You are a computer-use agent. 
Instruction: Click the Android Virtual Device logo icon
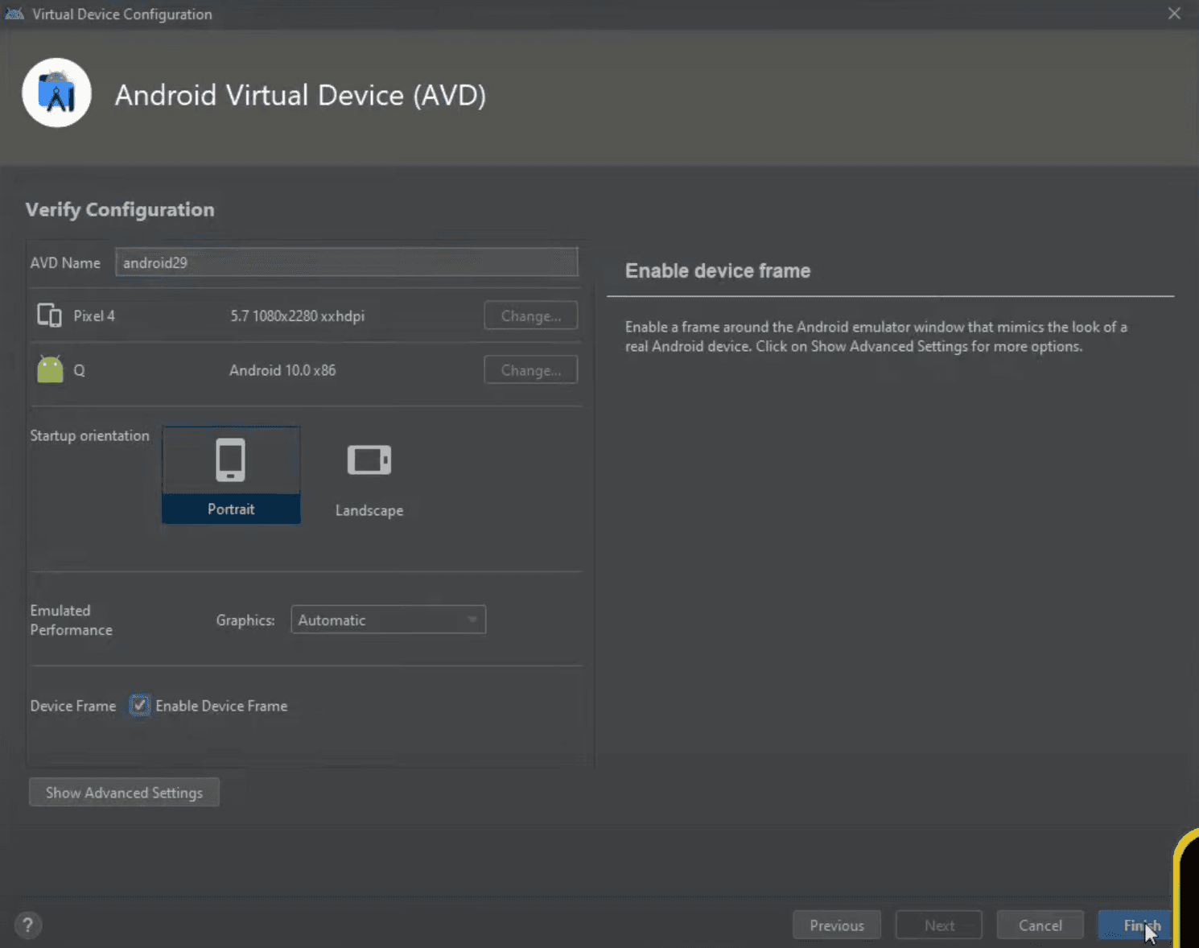click(x=56, y=92)
